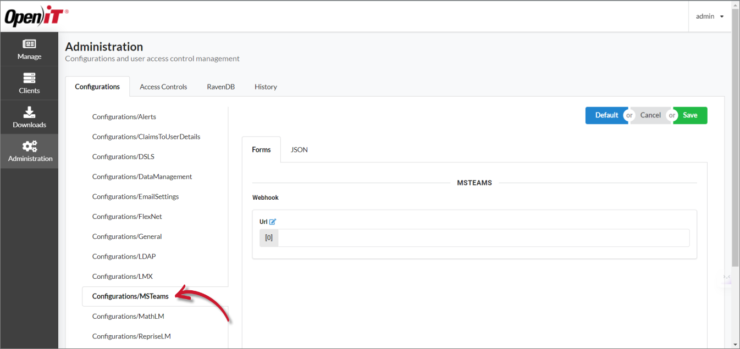Open the Administration gears section
Viewport: 740px width, 349px height.
pos(29,151)
